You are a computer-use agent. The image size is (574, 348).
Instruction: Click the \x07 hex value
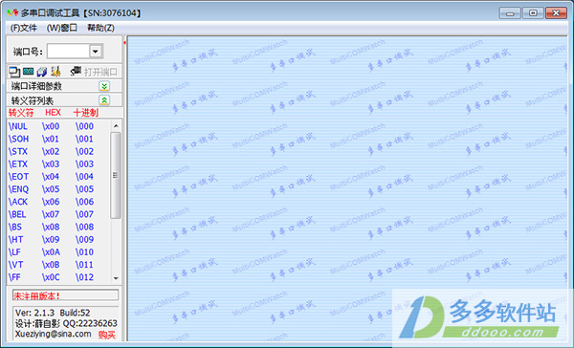click(51, 214)
